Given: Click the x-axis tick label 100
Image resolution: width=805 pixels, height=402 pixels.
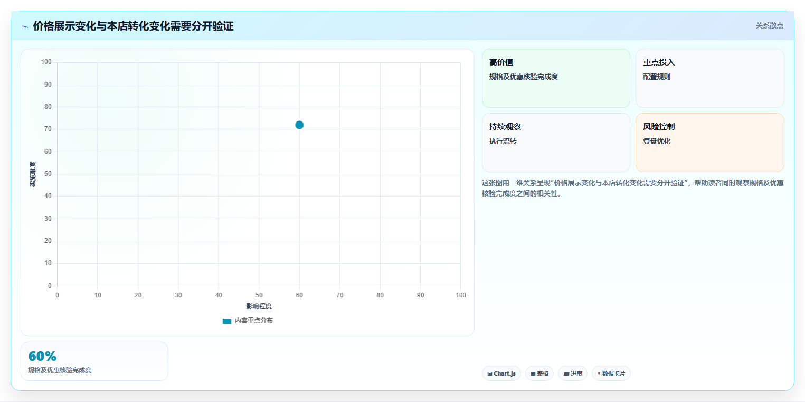Looking at the screenshot, I should (x=461, y=295).
